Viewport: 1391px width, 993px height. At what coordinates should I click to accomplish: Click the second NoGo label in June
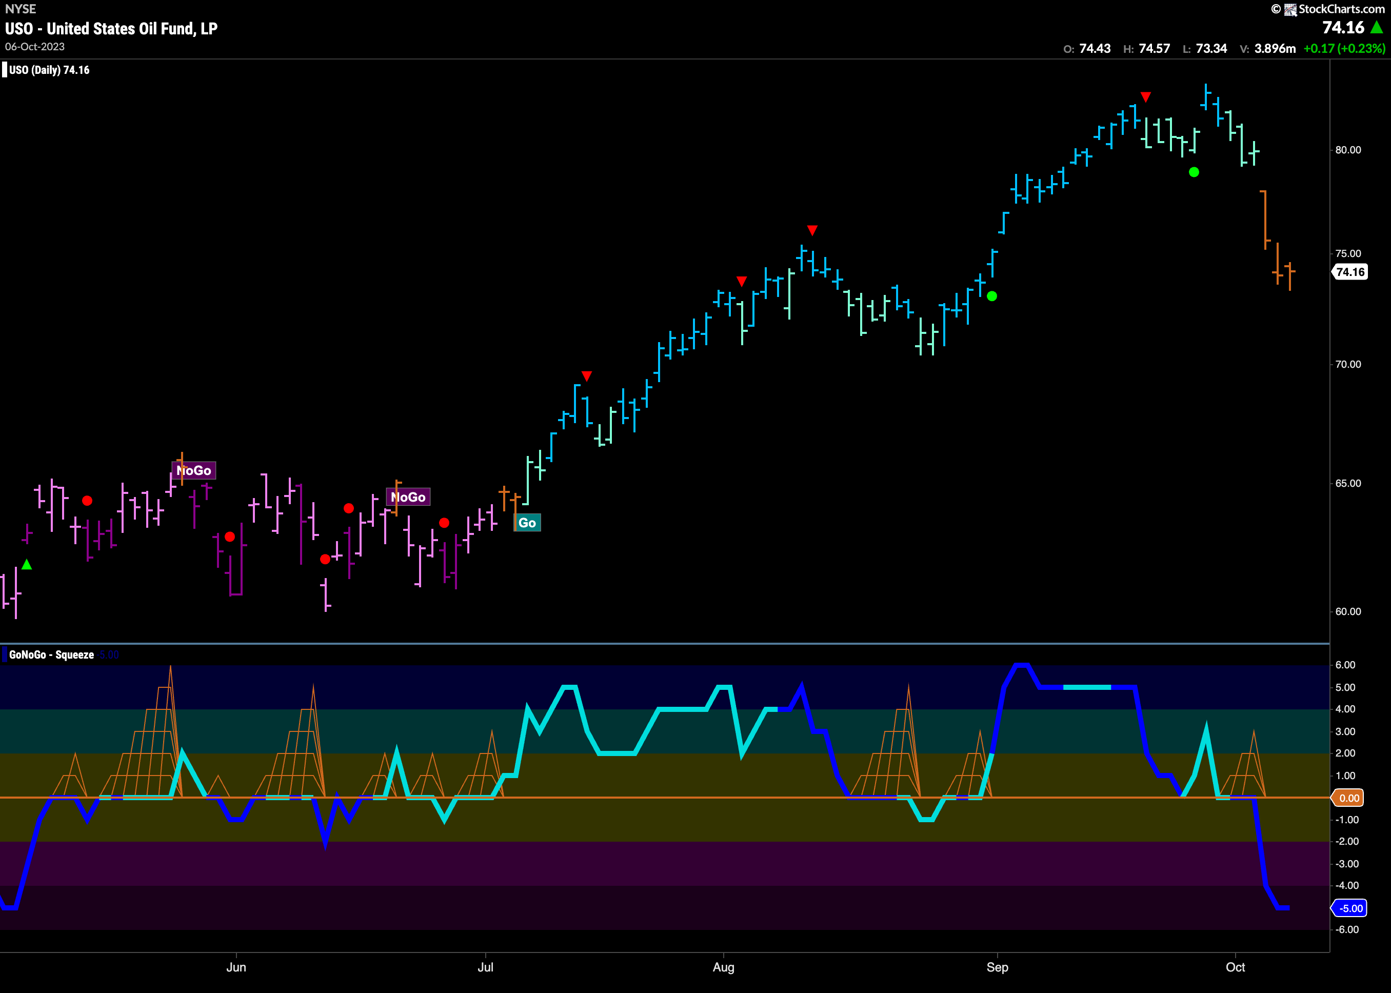[408, 497]
